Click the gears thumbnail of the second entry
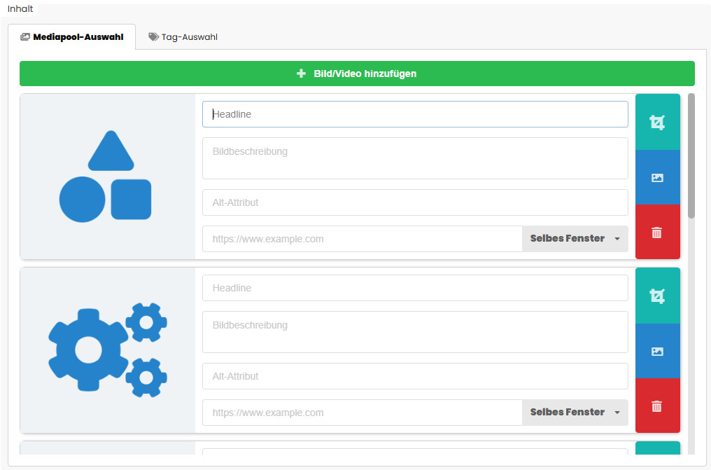The image size is (711, 470). (x=107, y=350)
